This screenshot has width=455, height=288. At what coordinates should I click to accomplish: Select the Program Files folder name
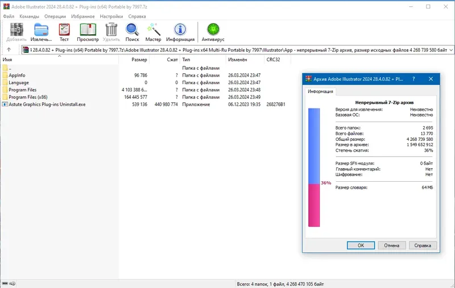click(22, 90)
